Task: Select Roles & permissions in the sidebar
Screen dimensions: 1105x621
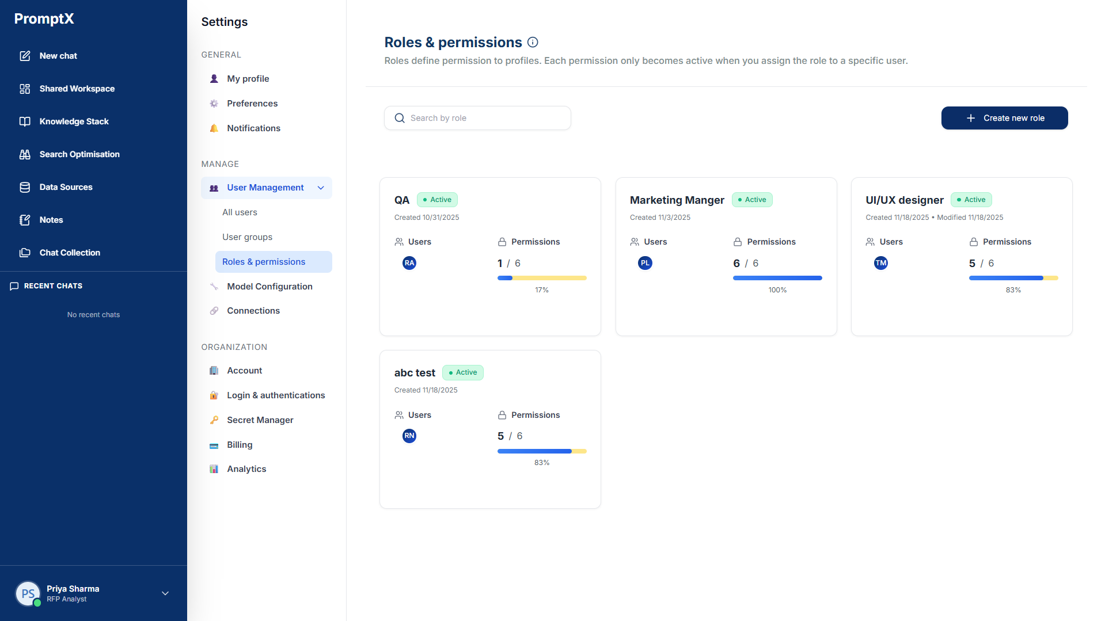Action: point(264,262)
